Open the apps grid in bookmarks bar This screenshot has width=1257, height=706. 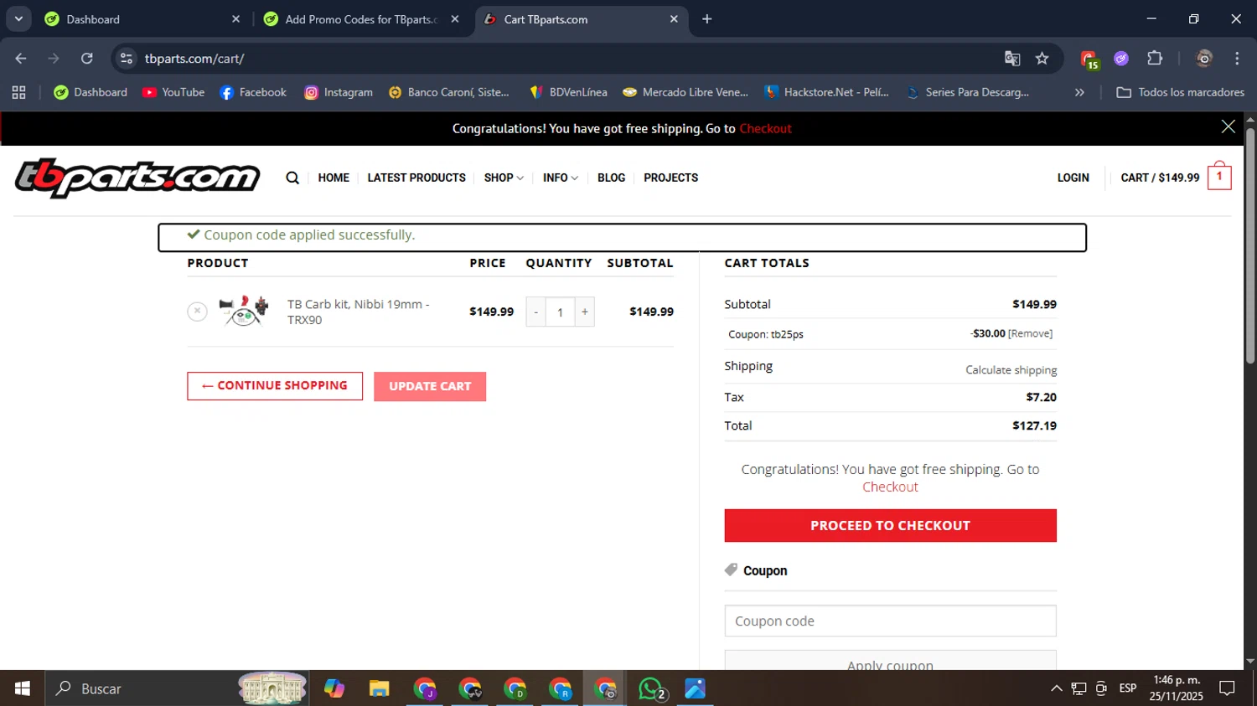(x=18, y=92)
